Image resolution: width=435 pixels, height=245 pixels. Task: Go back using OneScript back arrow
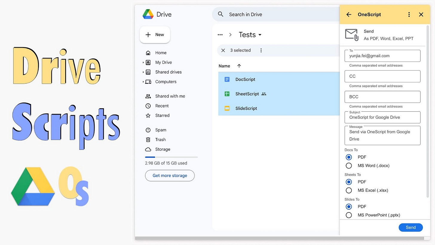(349, 14)
